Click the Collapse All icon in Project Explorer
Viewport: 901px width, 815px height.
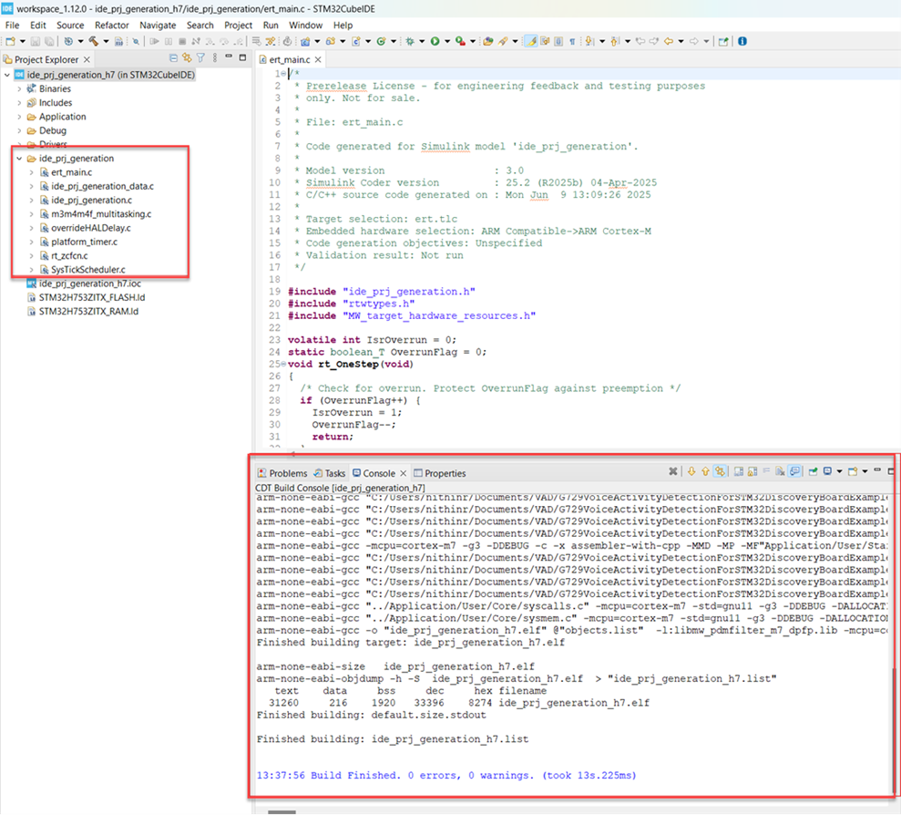click(x=173, y=59)
